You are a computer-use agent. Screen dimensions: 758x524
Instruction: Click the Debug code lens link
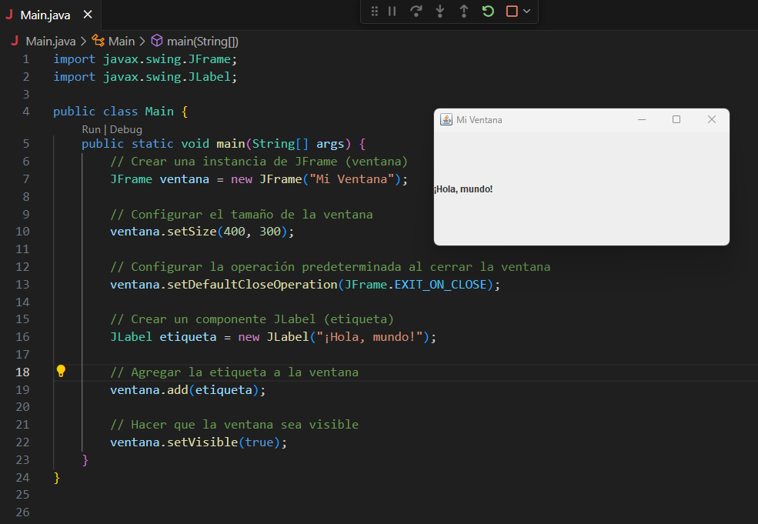[125, 129]
